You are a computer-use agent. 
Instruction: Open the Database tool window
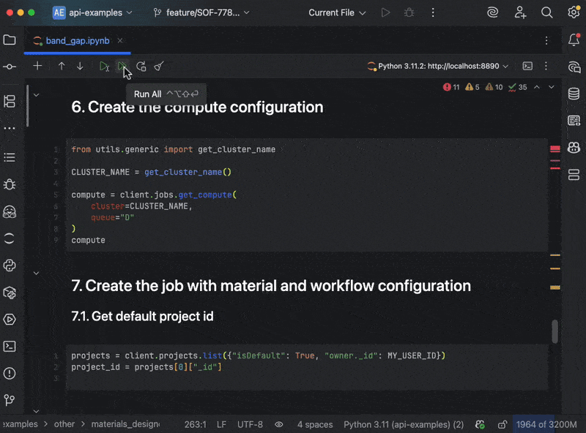[574, 94]
